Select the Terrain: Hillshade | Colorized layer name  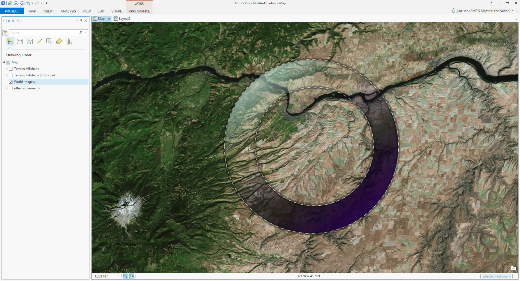[x=34, y=75]
